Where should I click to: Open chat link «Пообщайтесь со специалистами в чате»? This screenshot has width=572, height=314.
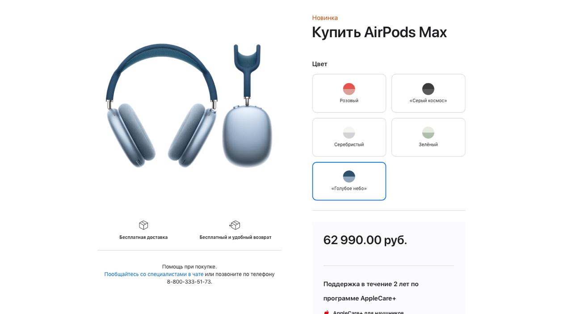coord(154,274)
